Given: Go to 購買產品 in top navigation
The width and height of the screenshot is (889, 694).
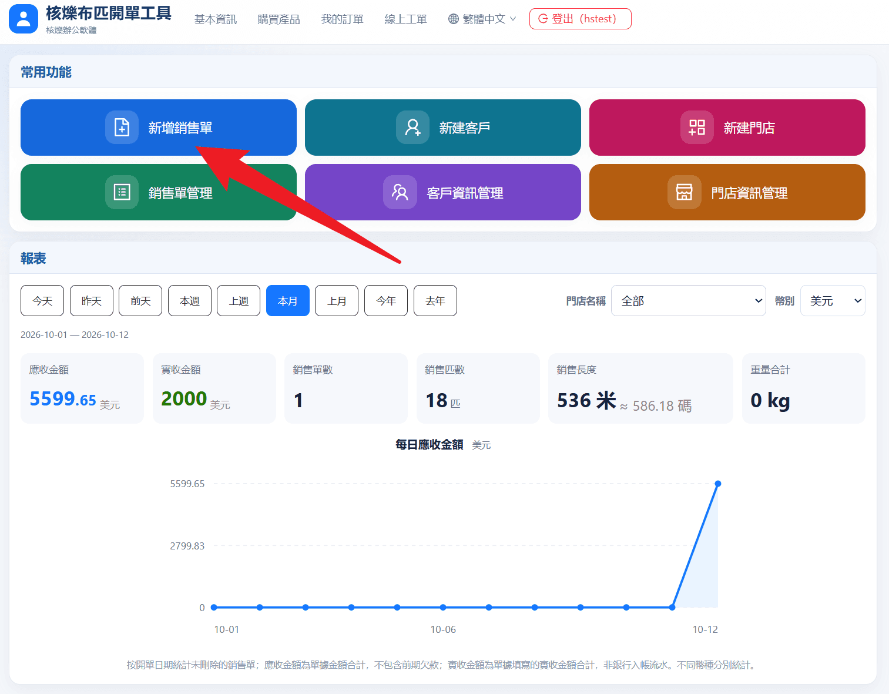Looking at the screenshot, I should (279, 19).
